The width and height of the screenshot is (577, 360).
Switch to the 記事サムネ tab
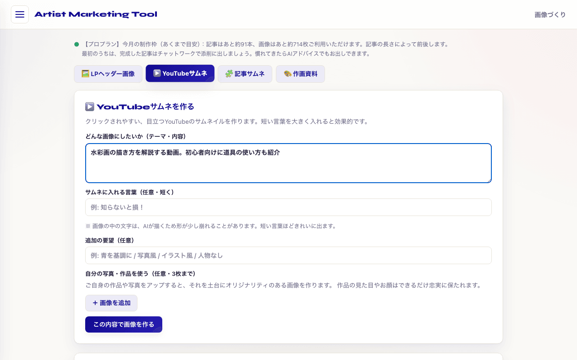pos(245,74)
